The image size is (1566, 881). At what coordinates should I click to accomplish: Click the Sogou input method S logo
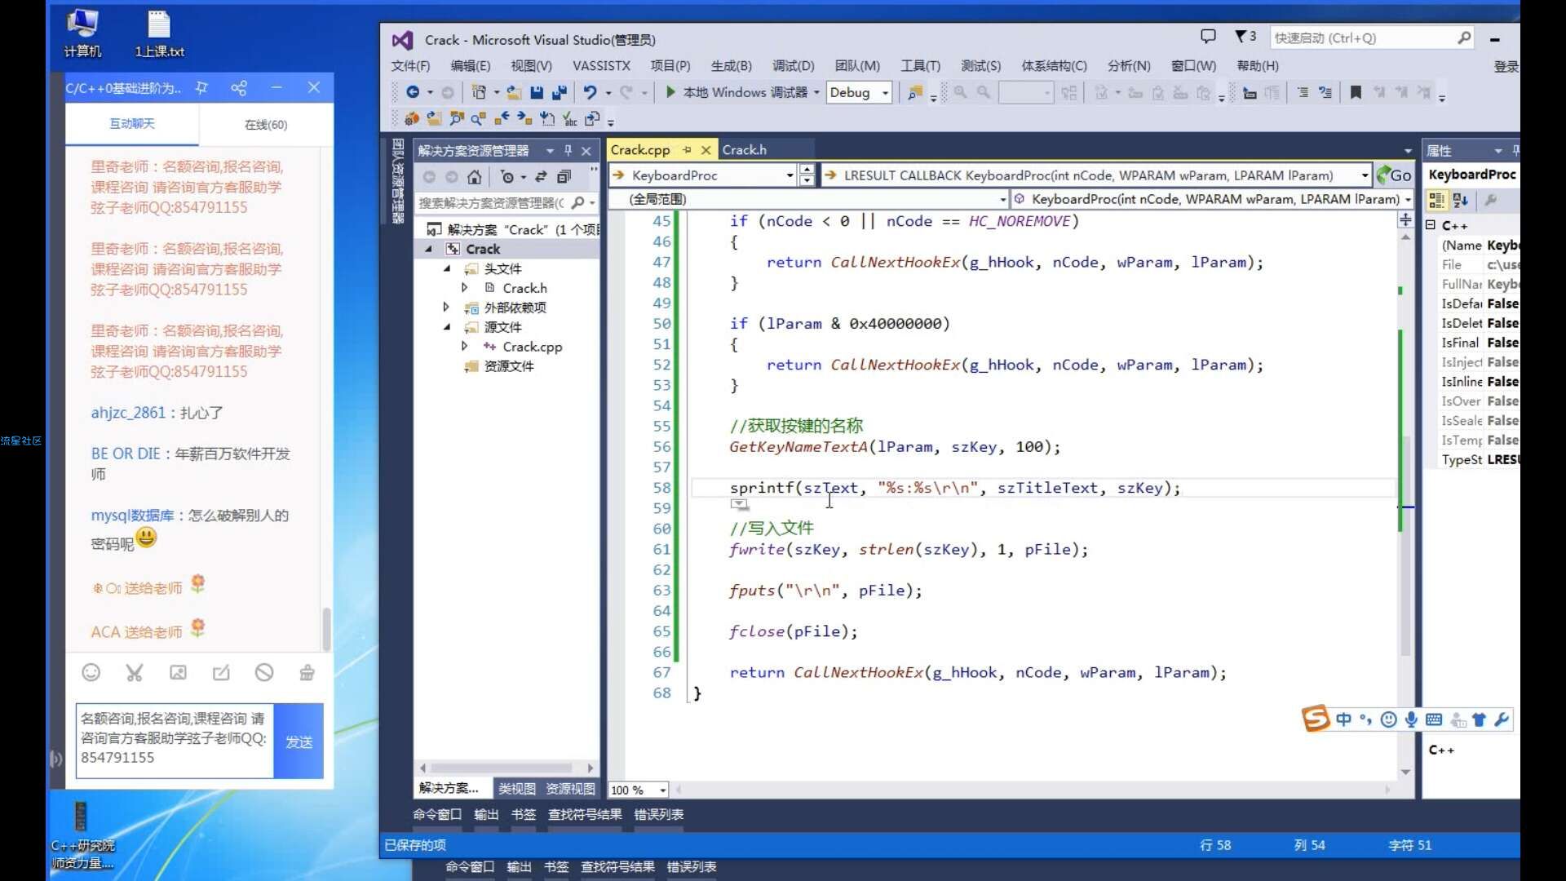point(1315,719)
